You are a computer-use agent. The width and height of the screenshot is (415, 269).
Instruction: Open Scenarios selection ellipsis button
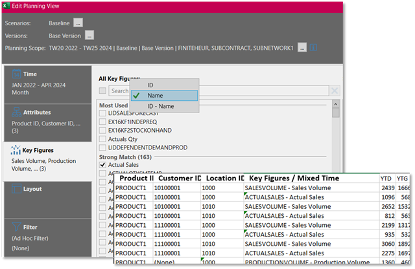78,23
